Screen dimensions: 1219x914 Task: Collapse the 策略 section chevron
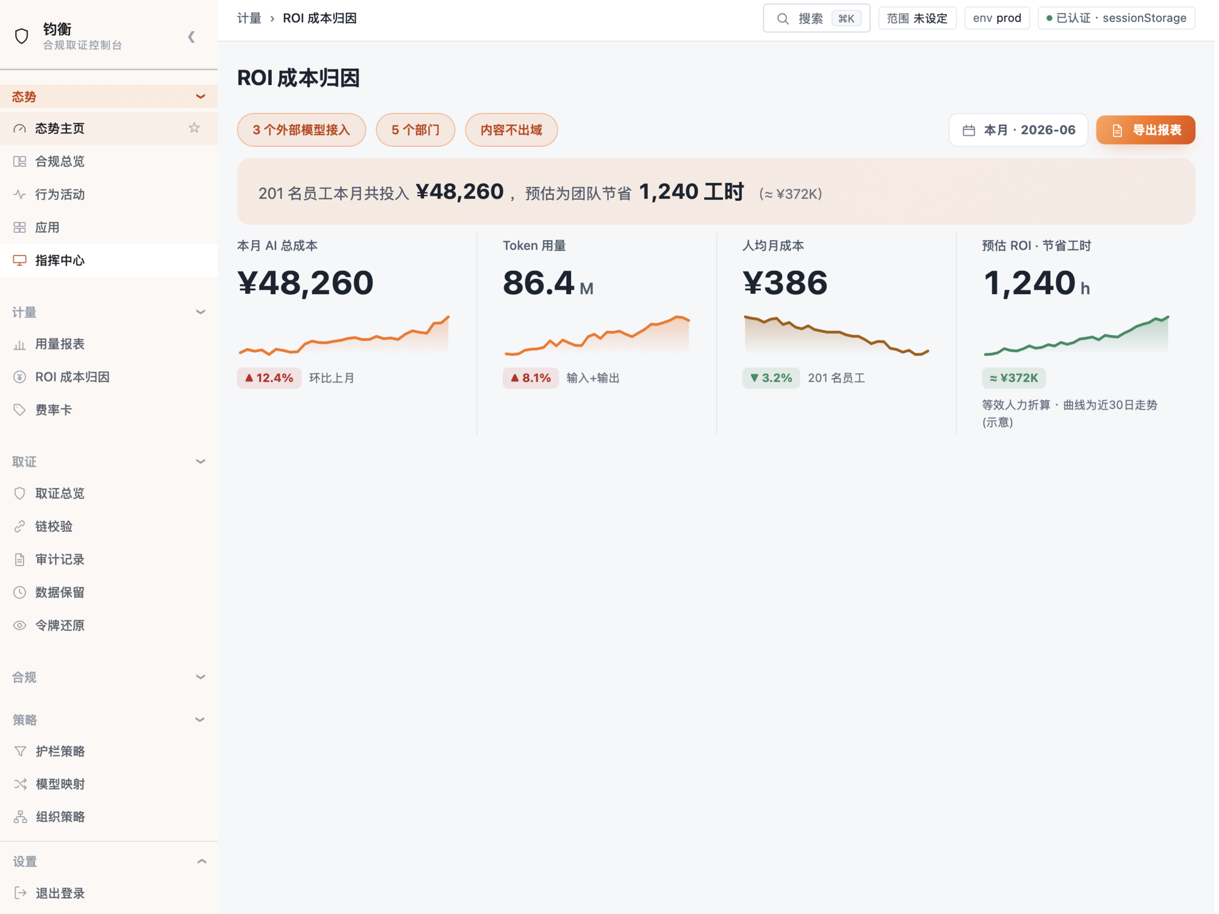point(201,720)
